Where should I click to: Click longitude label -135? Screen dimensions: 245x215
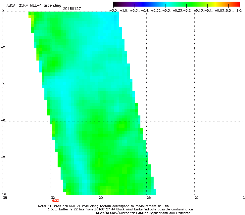[x=3, y=198]
